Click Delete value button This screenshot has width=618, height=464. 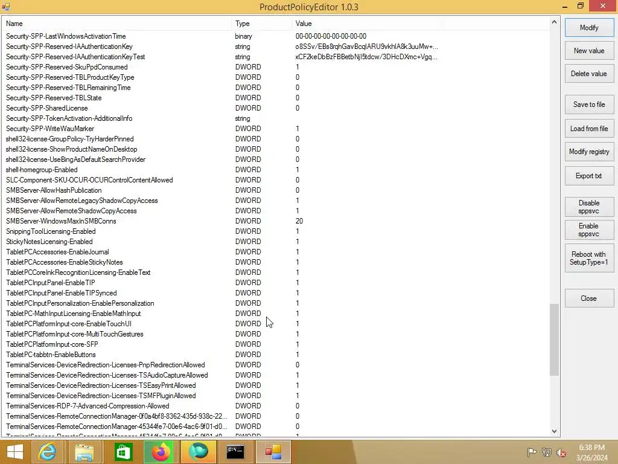pos(589,73)
